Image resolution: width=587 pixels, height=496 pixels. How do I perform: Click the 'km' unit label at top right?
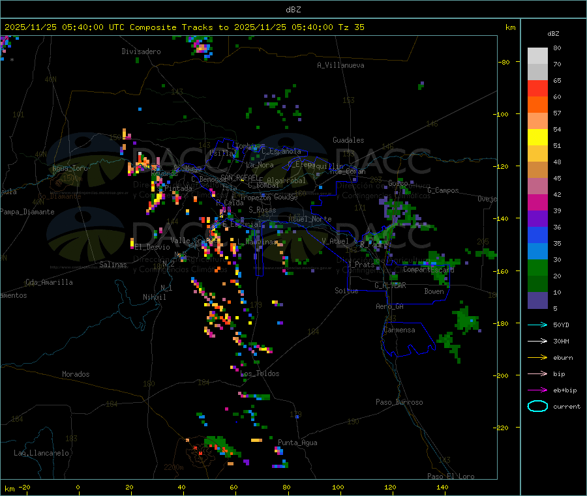coord(510,27)
